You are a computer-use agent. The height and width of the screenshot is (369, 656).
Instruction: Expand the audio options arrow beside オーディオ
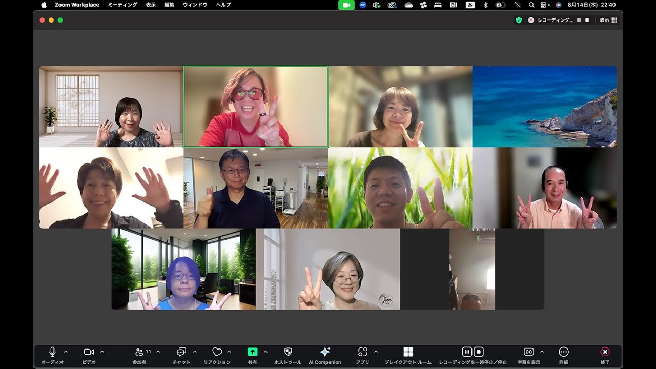tap(65, 352)
